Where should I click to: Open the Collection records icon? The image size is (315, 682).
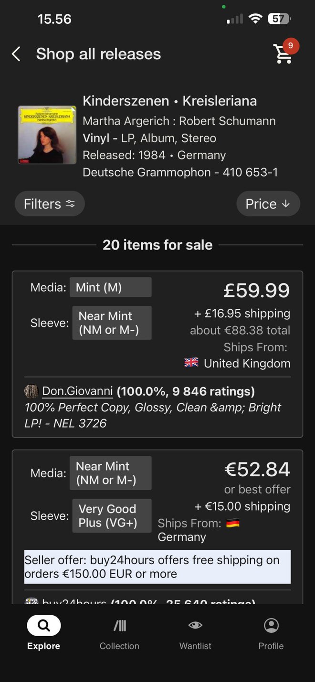pos(119,625)
